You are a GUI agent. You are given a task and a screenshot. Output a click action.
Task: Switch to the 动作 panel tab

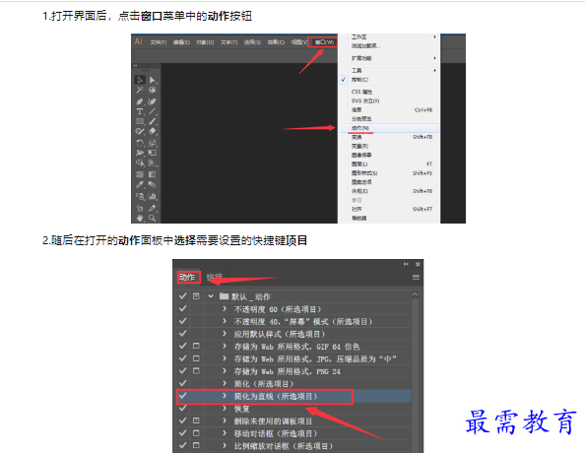pos(188,278)
